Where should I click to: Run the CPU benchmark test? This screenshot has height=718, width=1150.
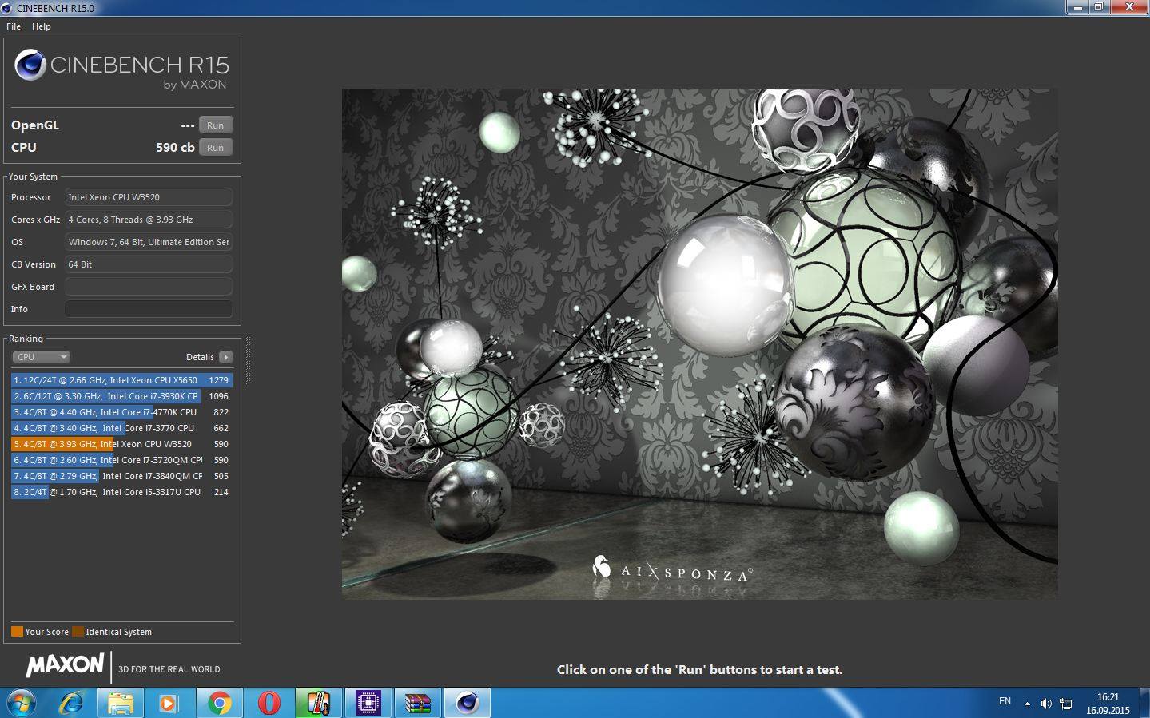pyautogui.click(x=215, y=148)
